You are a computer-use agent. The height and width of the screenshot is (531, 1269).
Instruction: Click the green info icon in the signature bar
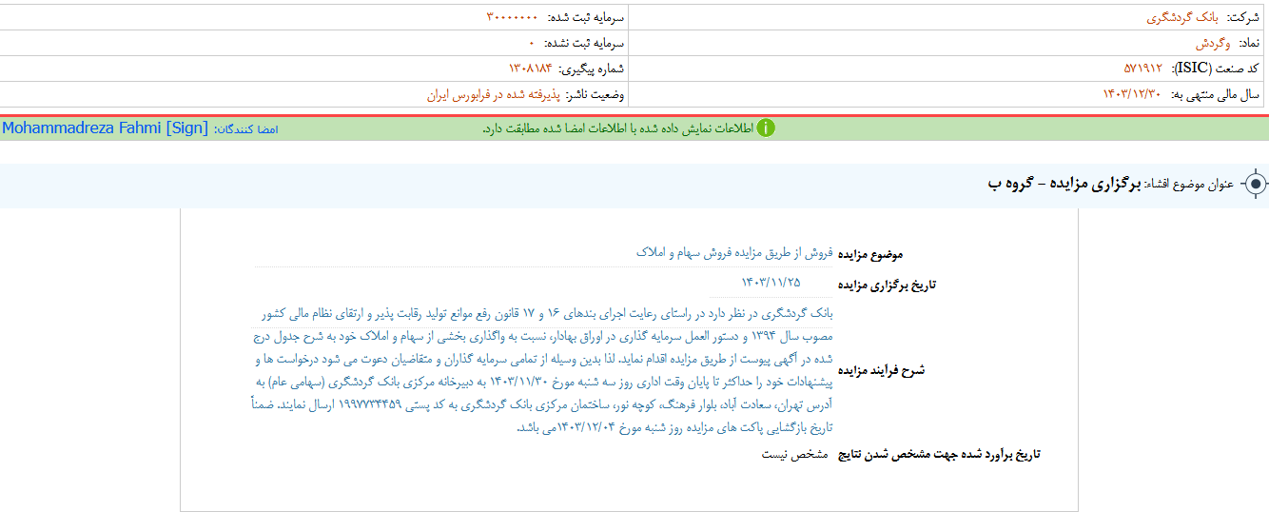pyautogui.click(x=766, y=128)
